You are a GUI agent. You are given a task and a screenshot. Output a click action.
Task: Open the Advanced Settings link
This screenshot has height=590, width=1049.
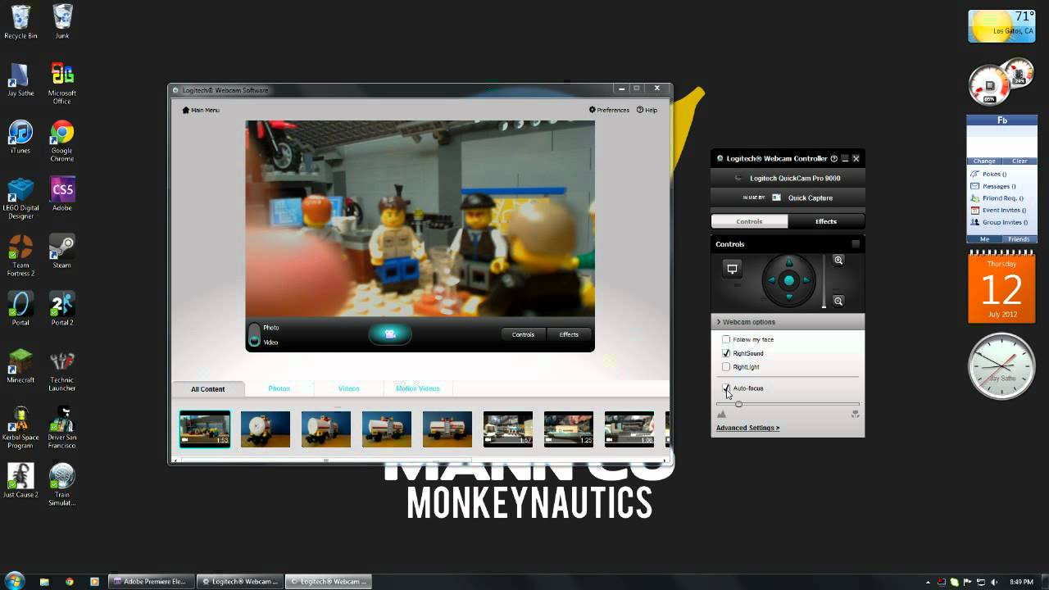747,428
